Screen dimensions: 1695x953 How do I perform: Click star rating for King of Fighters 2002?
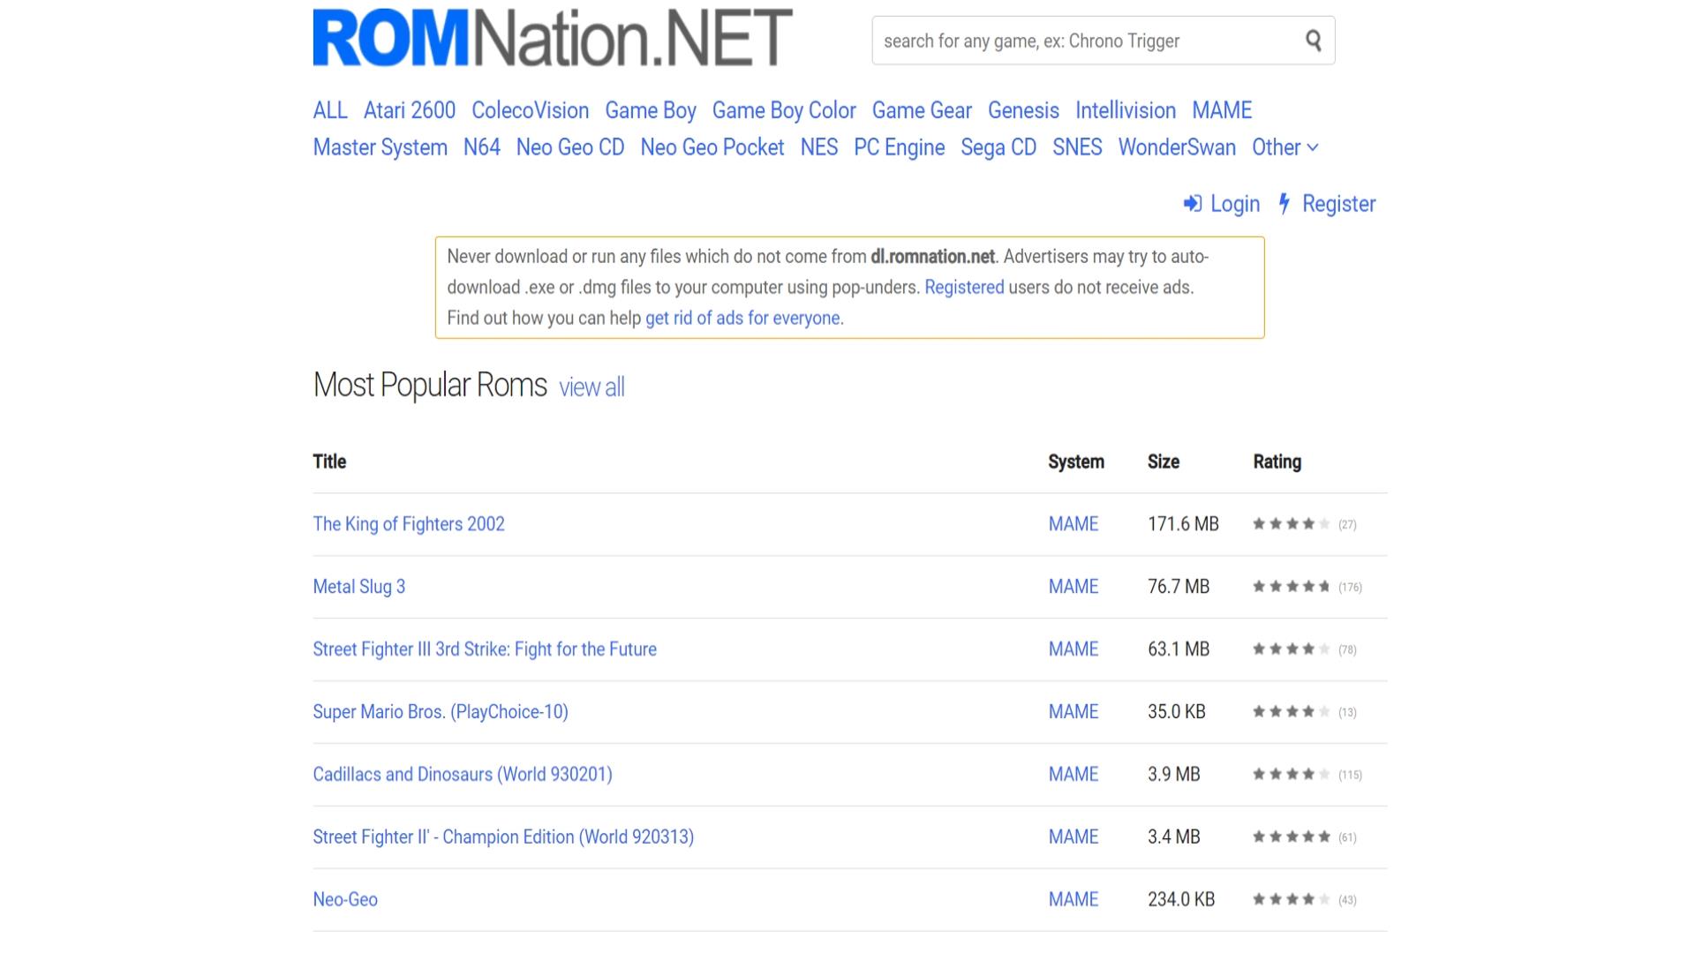pyautogui.click(x=1292, y=524)
